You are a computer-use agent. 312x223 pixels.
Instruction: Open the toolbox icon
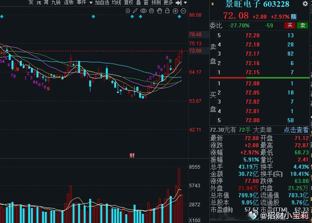point(151,11)
